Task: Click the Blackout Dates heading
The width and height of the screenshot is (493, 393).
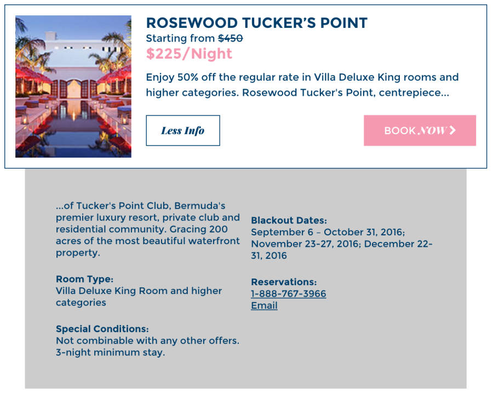Action: coord(289,221)
